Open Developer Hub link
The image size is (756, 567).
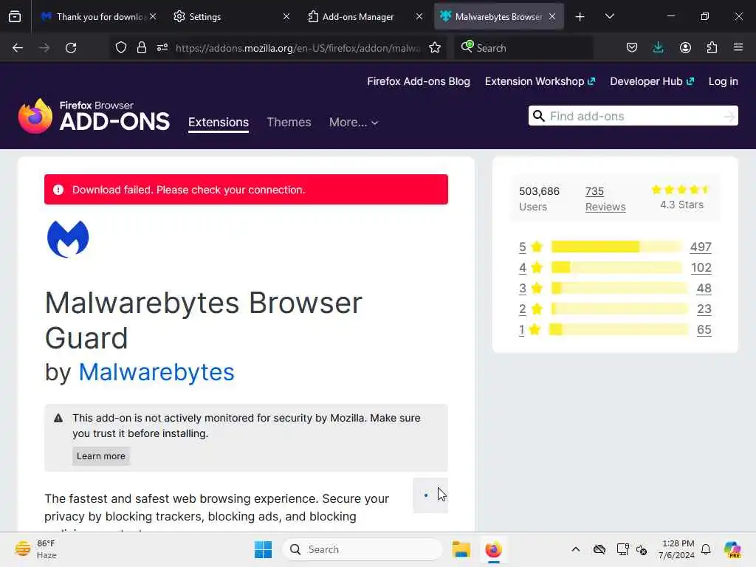coord(652,81)
